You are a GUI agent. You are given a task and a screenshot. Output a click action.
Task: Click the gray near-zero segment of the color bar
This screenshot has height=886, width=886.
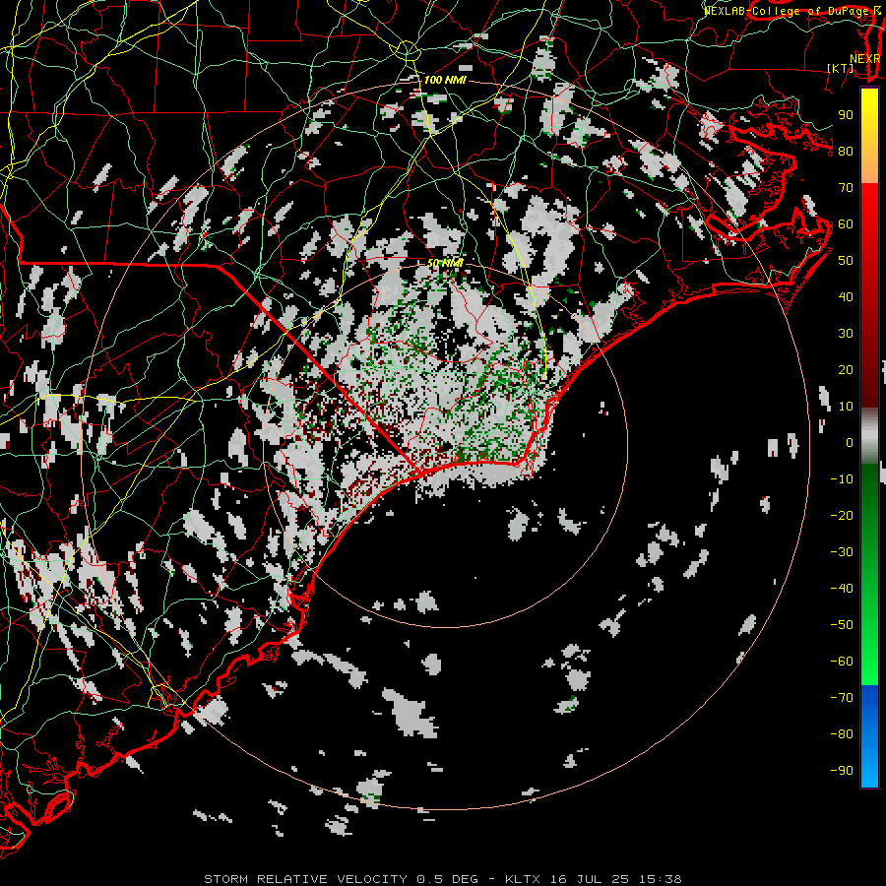[869, 436]
